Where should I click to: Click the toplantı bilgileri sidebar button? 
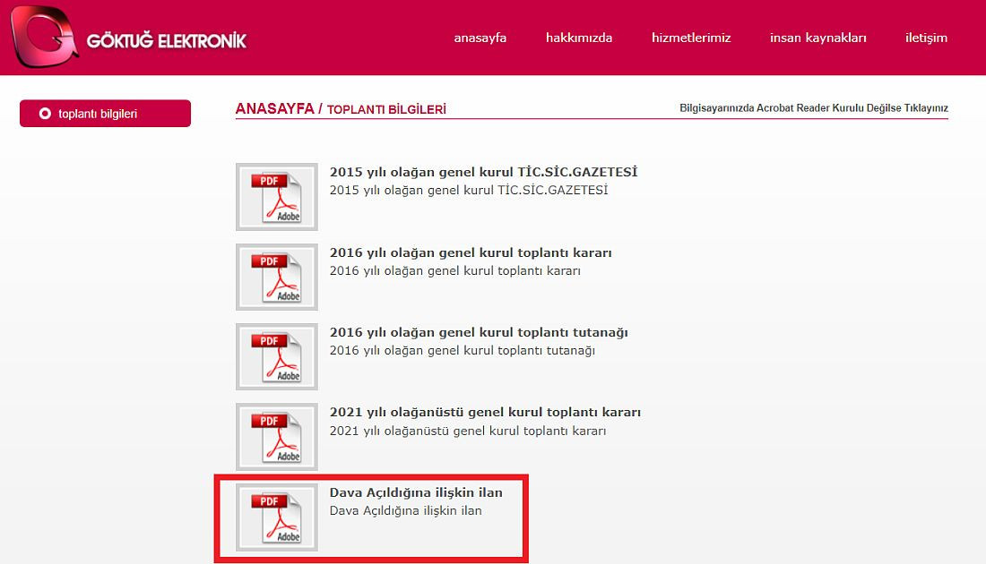tap(105, 114)
